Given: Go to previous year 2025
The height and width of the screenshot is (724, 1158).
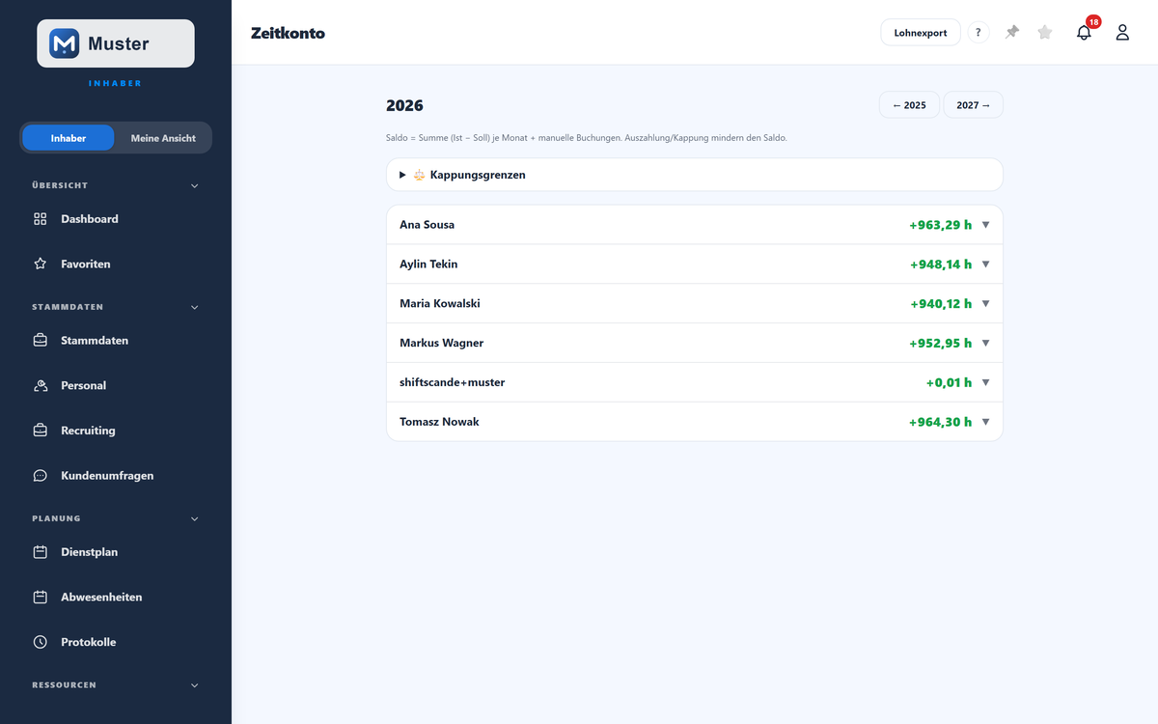Looking at the screenshot, I should click(909, 105).
